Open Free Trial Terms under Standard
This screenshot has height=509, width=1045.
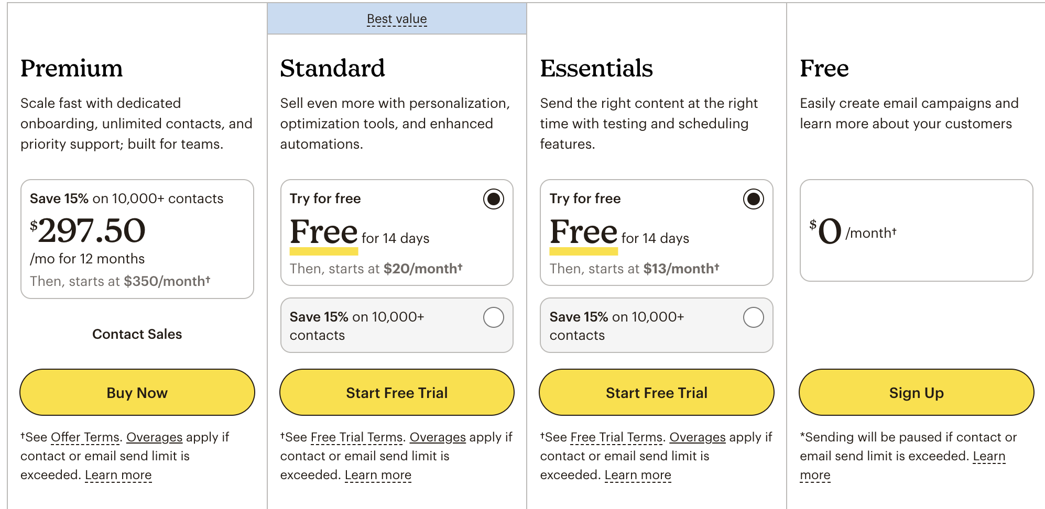pos(356,437)
